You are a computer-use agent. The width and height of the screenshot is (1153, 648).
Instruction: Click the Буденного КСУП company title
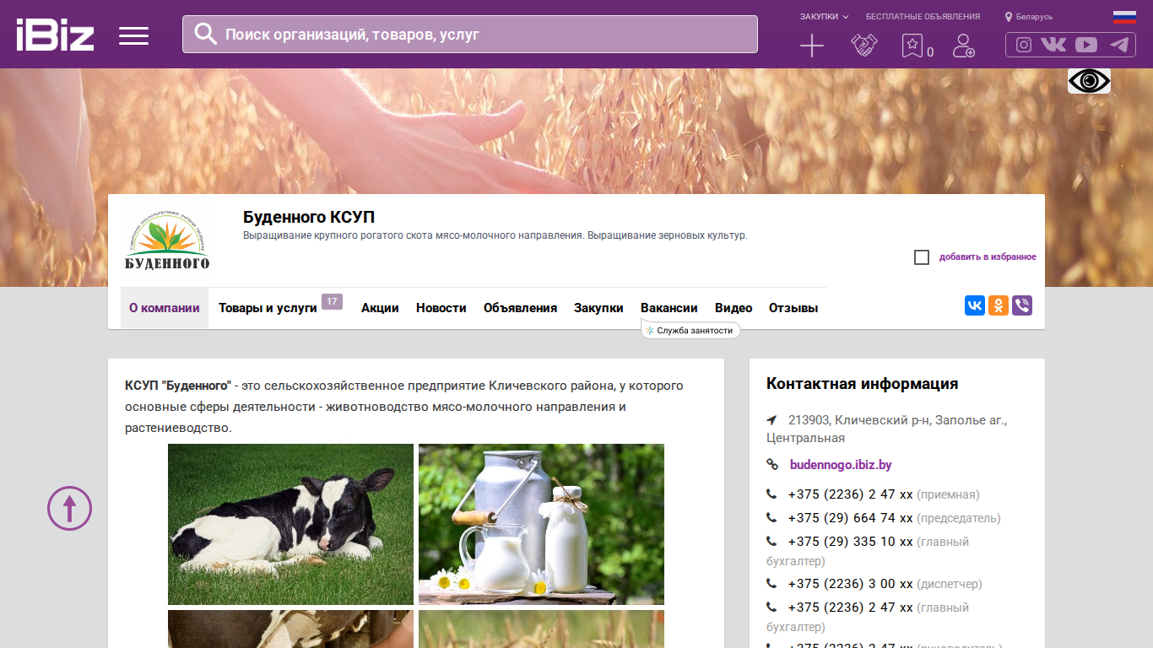tap(309, 218)
